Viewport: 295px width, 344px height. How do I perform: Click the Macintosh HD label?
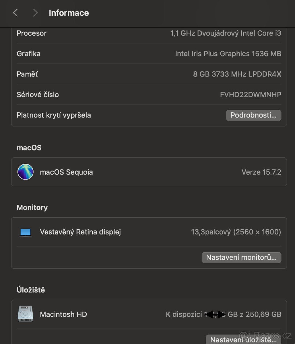pyautogui.click(x=63, y=314)
